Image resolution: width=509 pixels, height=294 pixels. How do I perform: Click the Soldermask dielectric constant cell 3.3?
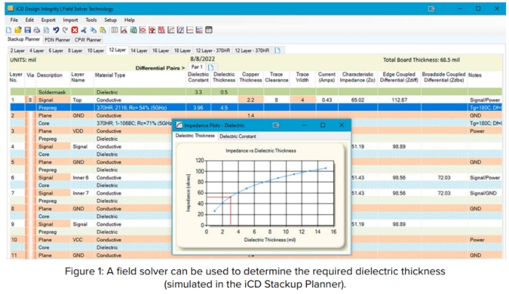199,92
